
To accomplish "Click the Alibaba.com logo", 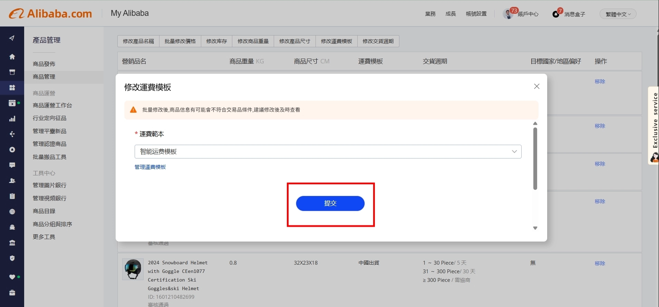I will [x=50, y=13].
